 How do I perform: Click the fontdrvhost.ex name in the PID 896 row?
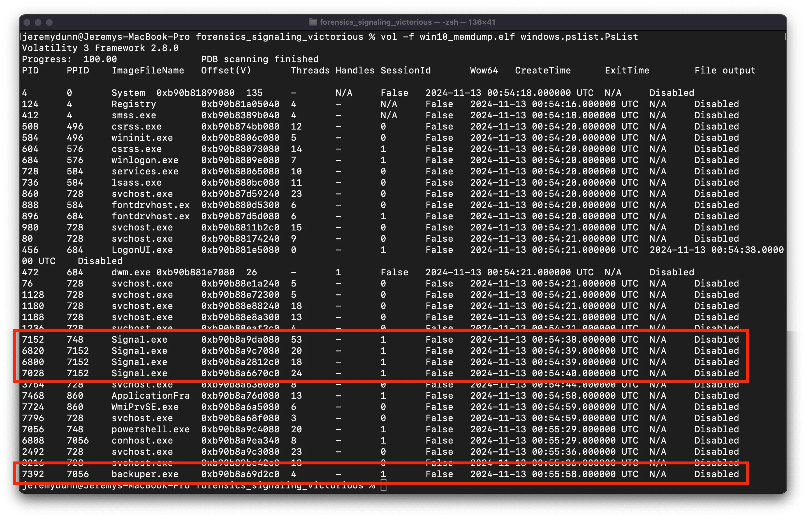coord(150,216)
